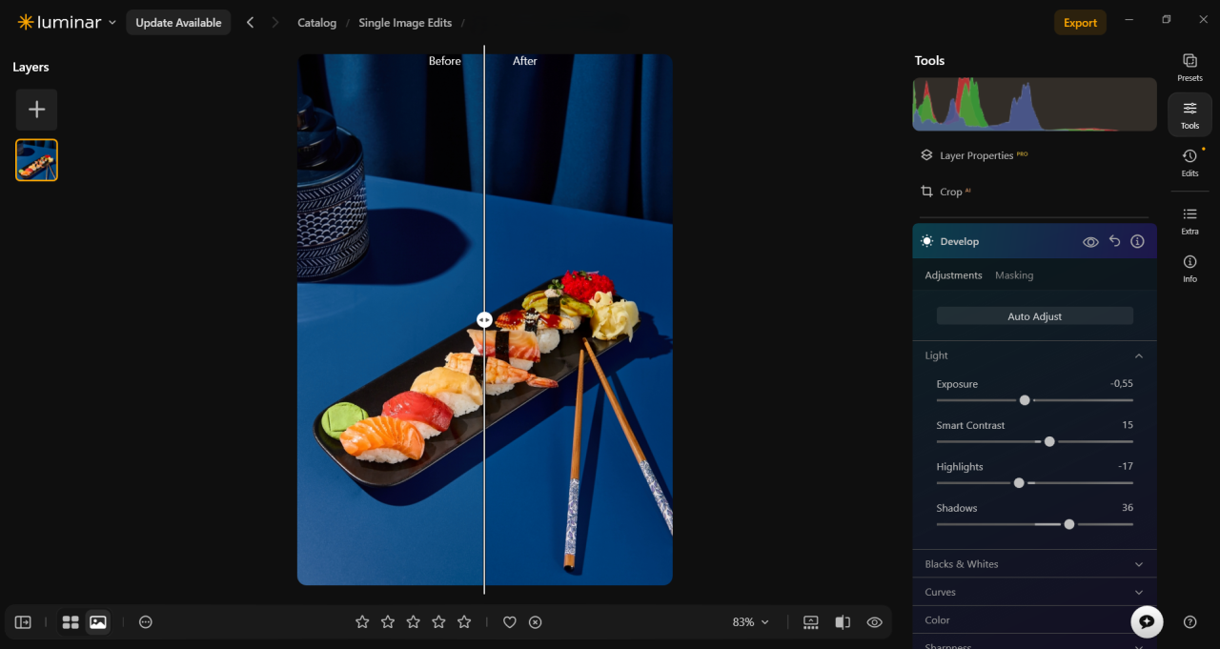Click Smart Contrast value 15
The height and width of the screenshot is (649, 1220).
tap(1128, 425)
